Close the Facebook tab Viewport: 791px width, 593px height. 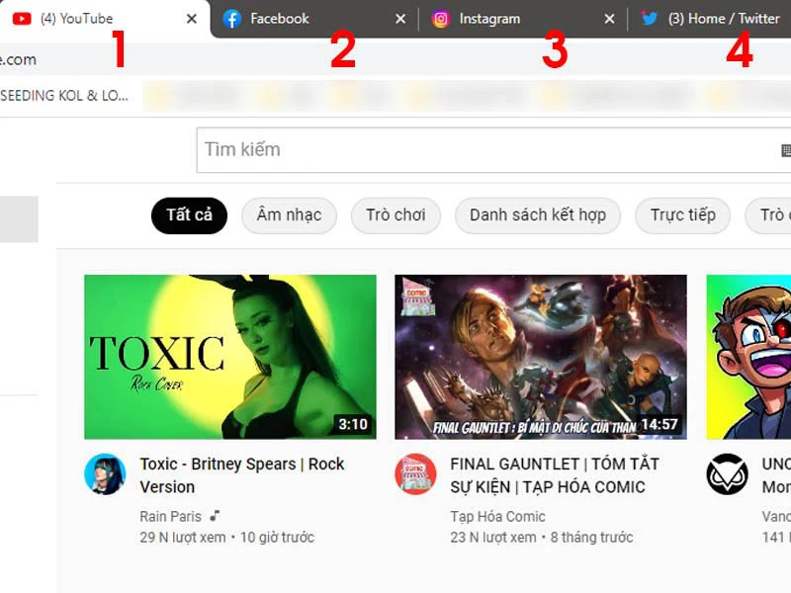click(400, 19)
